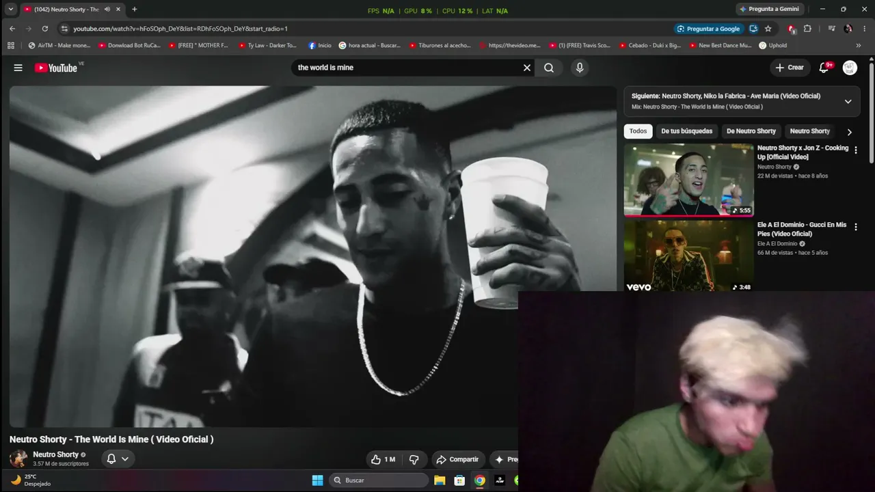Open the AirTM bookmark
The image size is (875, 492).
[x=59, y=45]
